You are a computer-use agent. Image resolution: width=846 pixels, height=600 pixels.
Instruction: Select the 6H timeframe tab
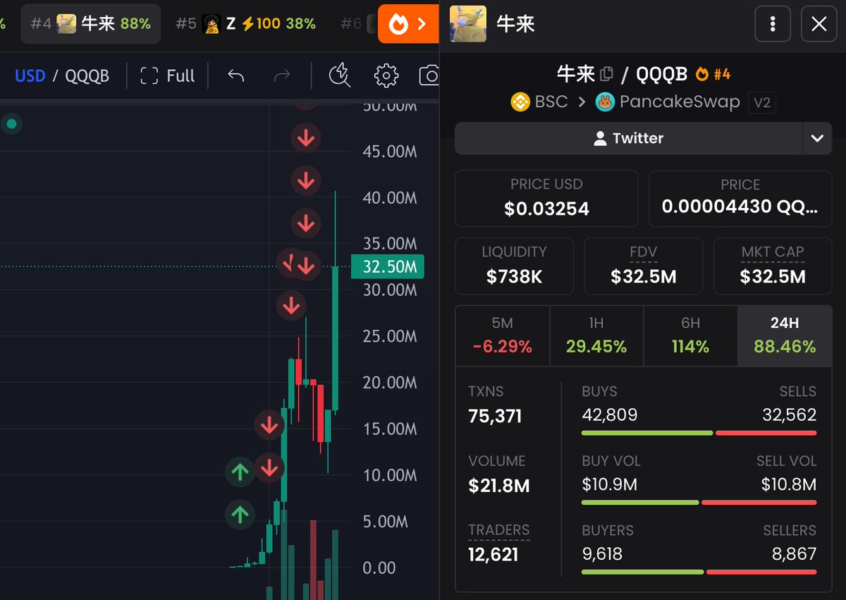pyautogui.click(x=690, y=336)
